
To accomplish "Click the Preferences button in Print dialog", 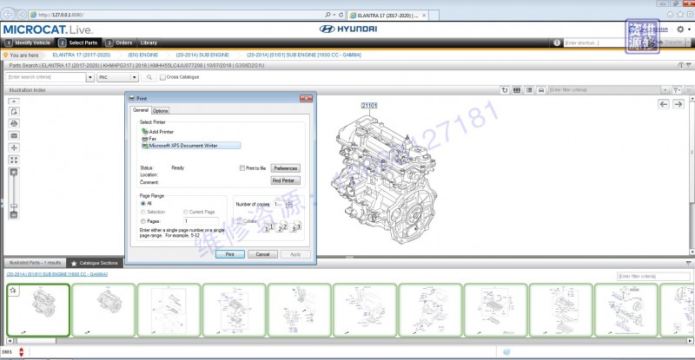I will tap(286, 168).
